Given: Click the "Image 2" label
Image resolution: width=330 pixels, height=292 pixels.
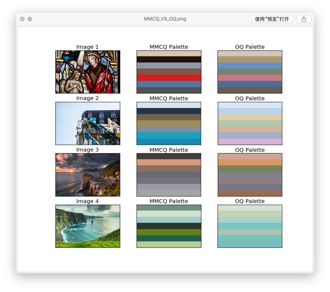Looking at the screenshot, I should point(87,98).
